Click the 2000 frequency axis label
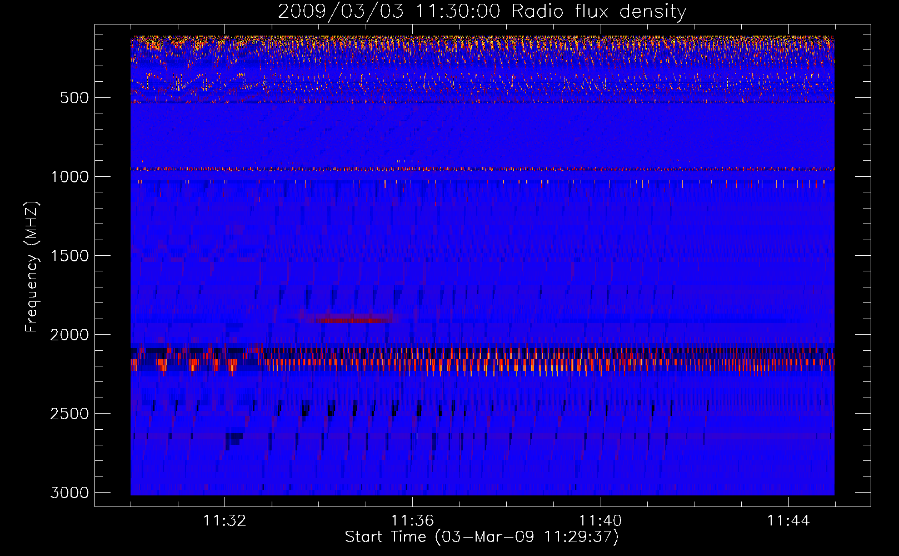This screenshot has height=556, width=899. [x=69, y=335]
